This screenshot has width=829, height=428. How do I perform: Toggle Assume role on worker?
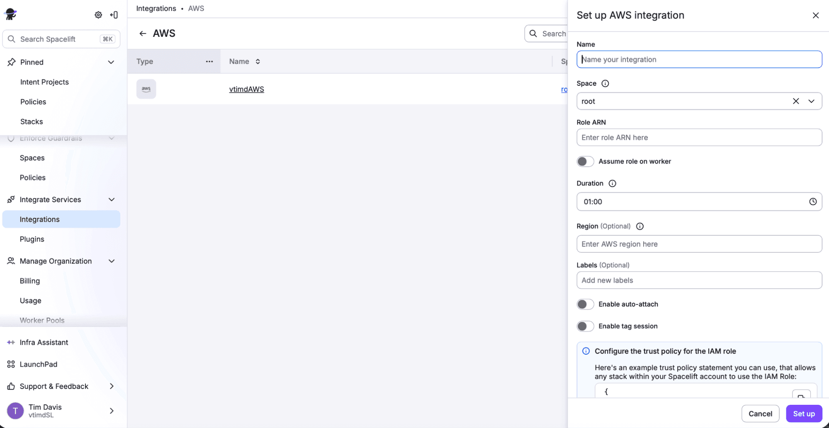point(585,162)
